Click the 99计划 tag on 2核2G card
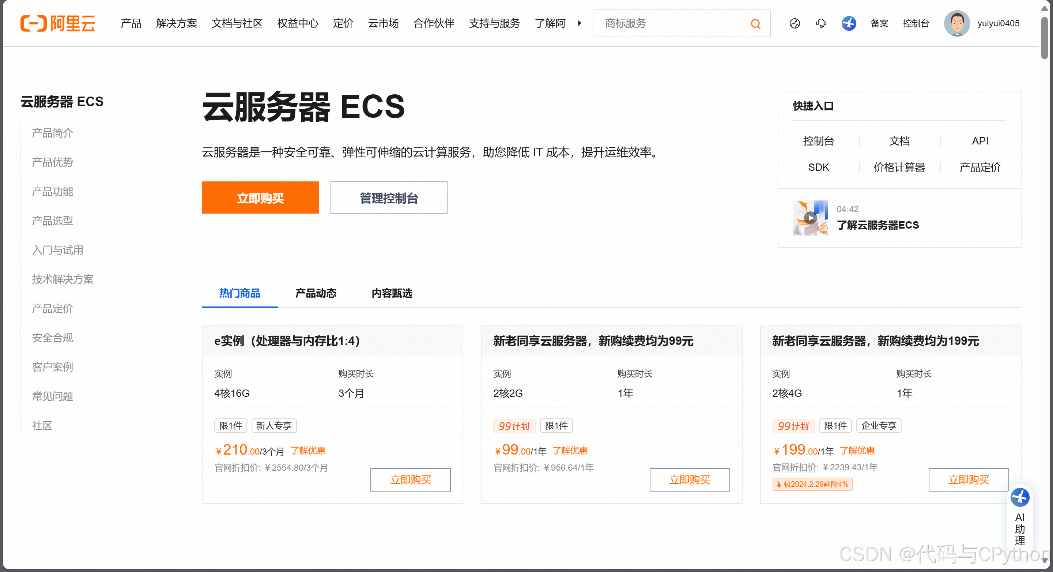 tap(514, 426)
